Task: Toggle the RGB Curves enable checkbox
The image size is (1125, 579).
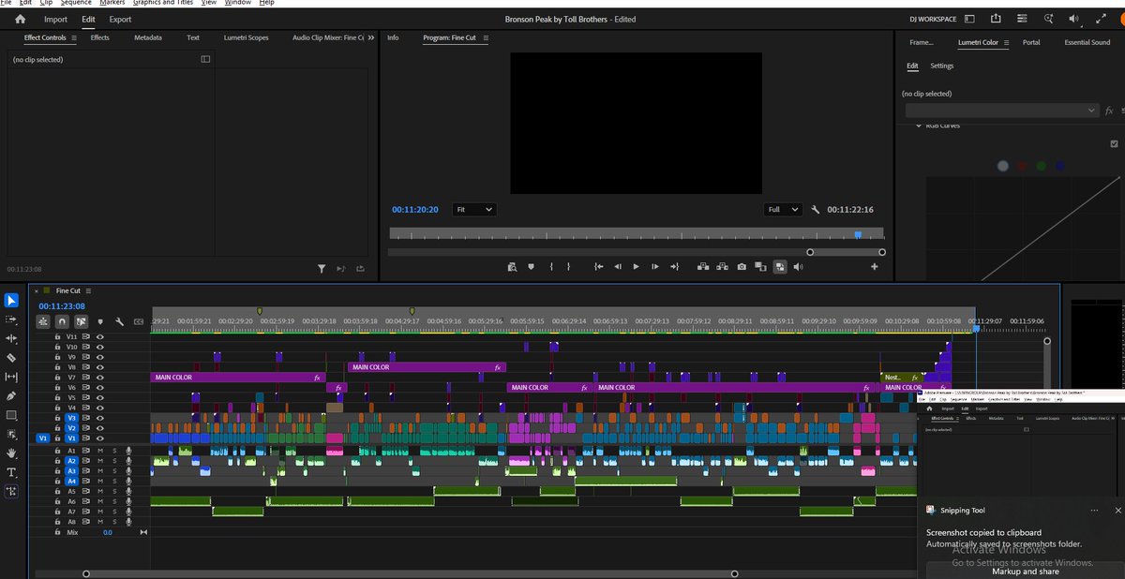Action: pyautogui.click(x=1114, y=144)
